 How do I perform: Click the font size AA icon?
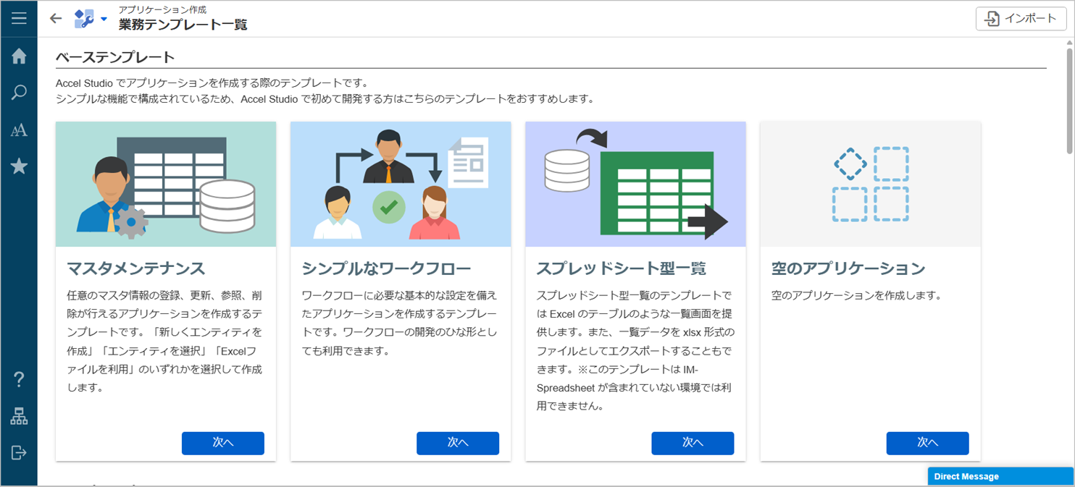click(19, 130)
